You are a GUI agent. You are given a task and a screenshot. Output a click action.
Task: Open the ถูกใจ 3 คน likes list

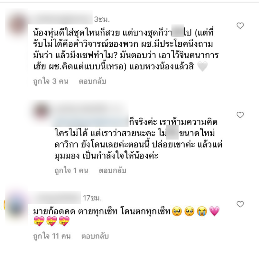[x=51, y=81]
